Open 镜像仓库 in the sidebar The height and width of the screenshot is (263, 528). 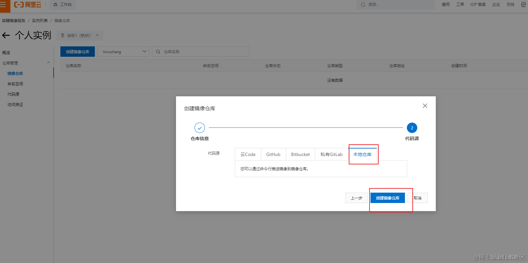click(15, 74)
